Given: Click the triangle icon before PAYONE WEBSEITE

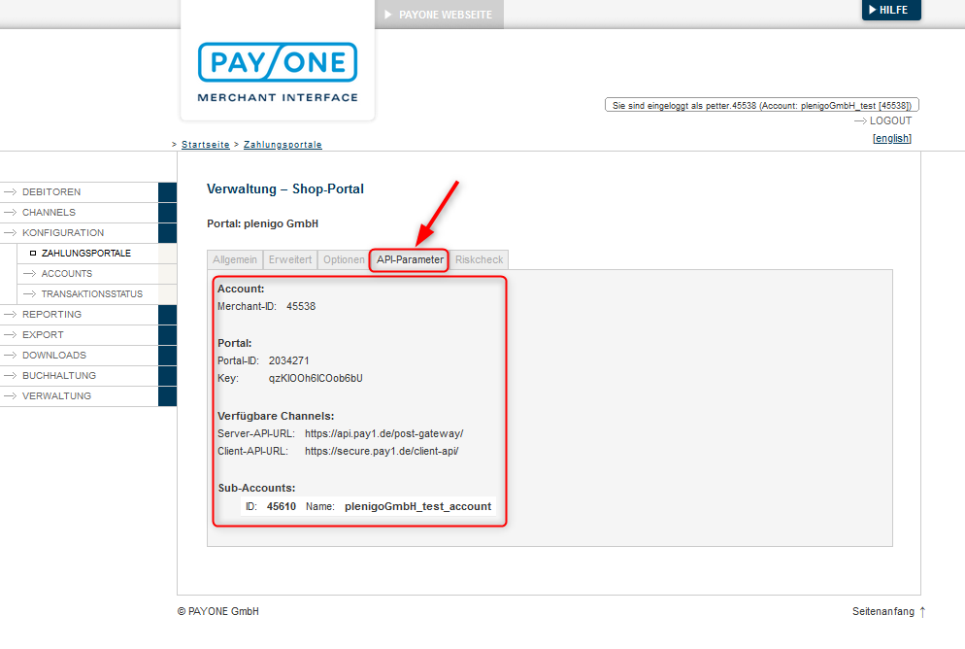Looking at the screenshot, I should 388,15.
